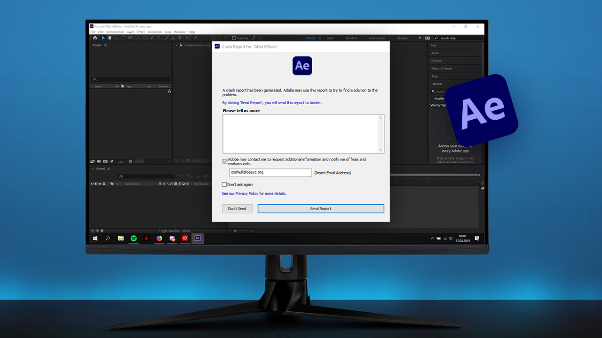Toggle the timeline lock column header

click(104, 184)
